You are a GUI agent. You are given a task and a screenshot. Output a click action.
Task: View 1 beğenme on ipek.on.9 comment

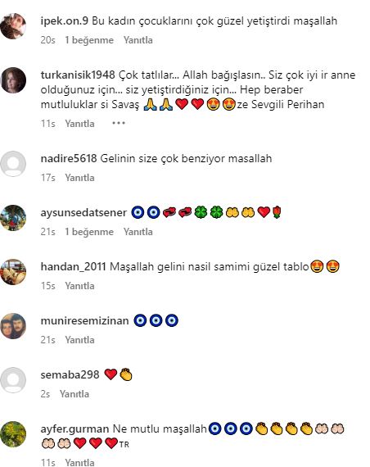pos(89,40)
